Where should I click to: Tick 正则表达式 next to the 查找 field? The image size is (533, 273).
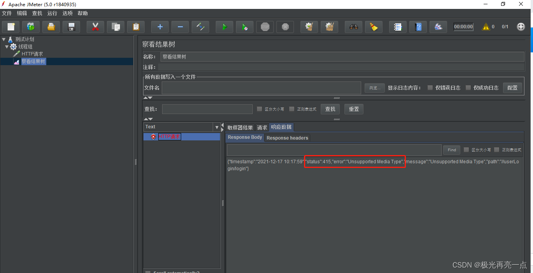click(x=292, y=109)
